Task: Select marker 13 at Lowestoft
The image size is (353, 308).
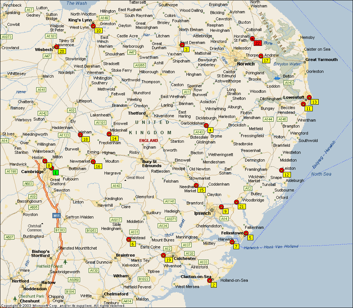Action: pos(314,102)
